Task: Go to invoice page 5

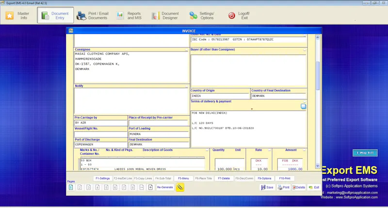Action: click(x=106, y=188)
